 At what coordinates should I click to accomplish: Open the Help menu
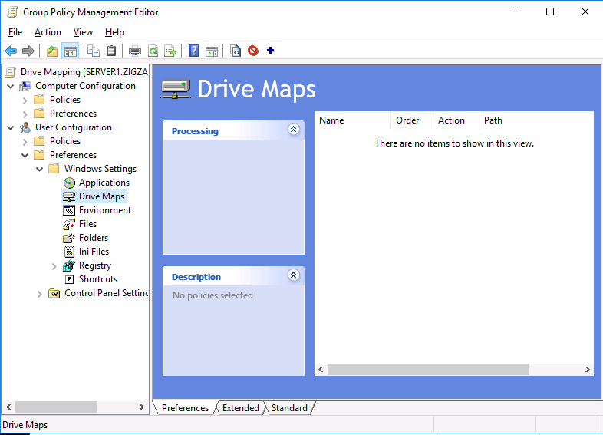tap(114, 32)
